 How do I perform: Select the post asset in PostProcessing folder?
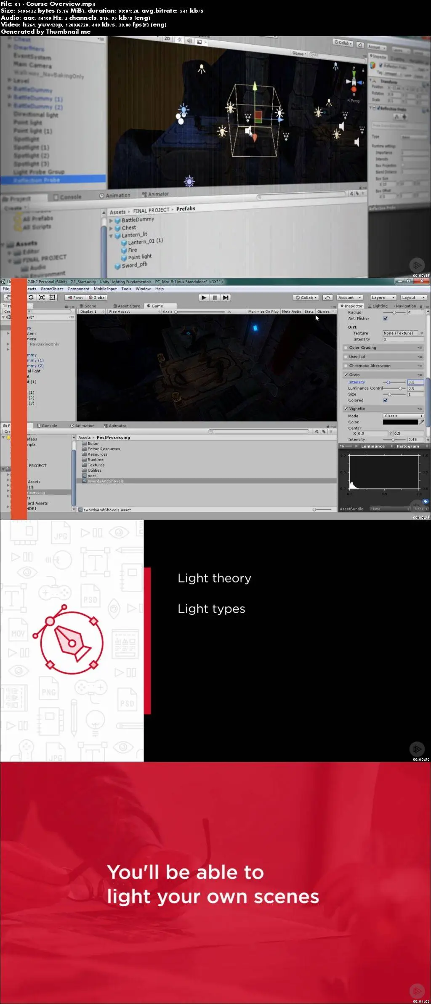click(92, 475)
